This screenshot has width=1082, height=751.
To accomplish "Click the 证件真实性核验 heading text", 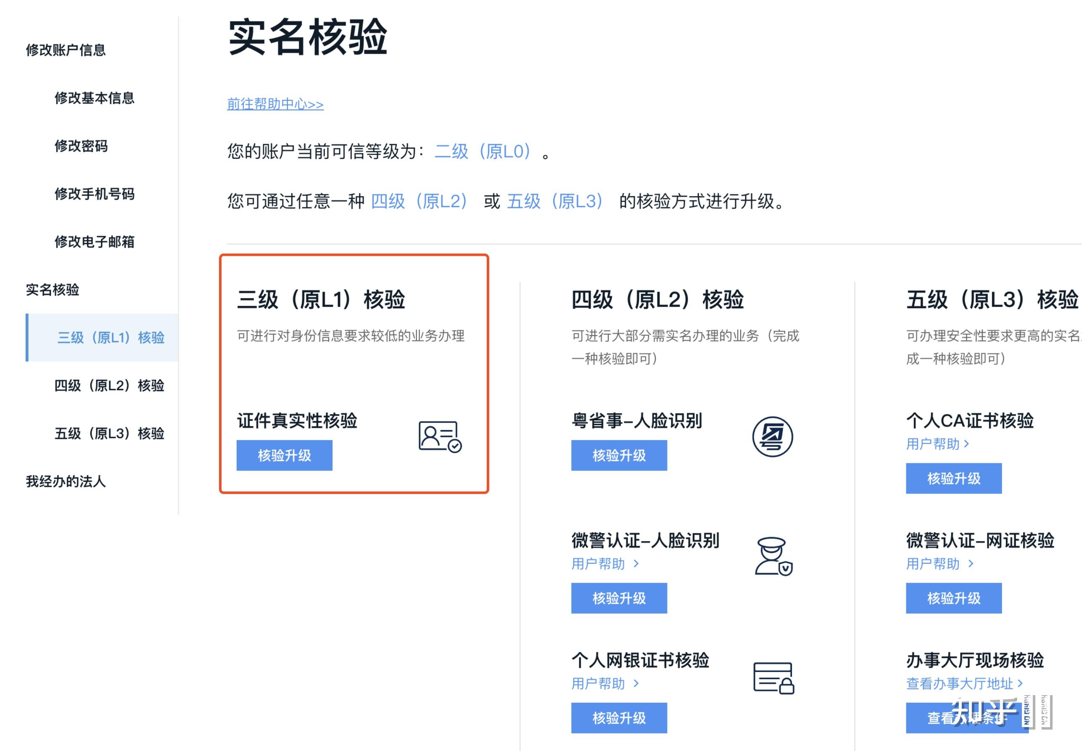I will click(297, 421).
